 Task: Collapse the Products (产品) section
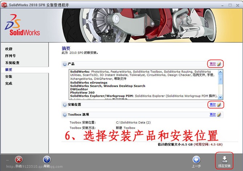tap(65, 64)
